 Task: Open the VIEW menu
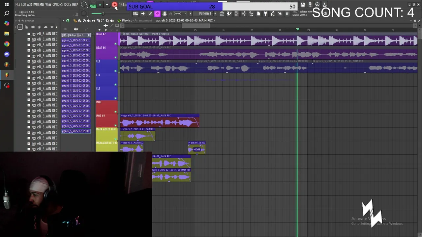point(48,5)
